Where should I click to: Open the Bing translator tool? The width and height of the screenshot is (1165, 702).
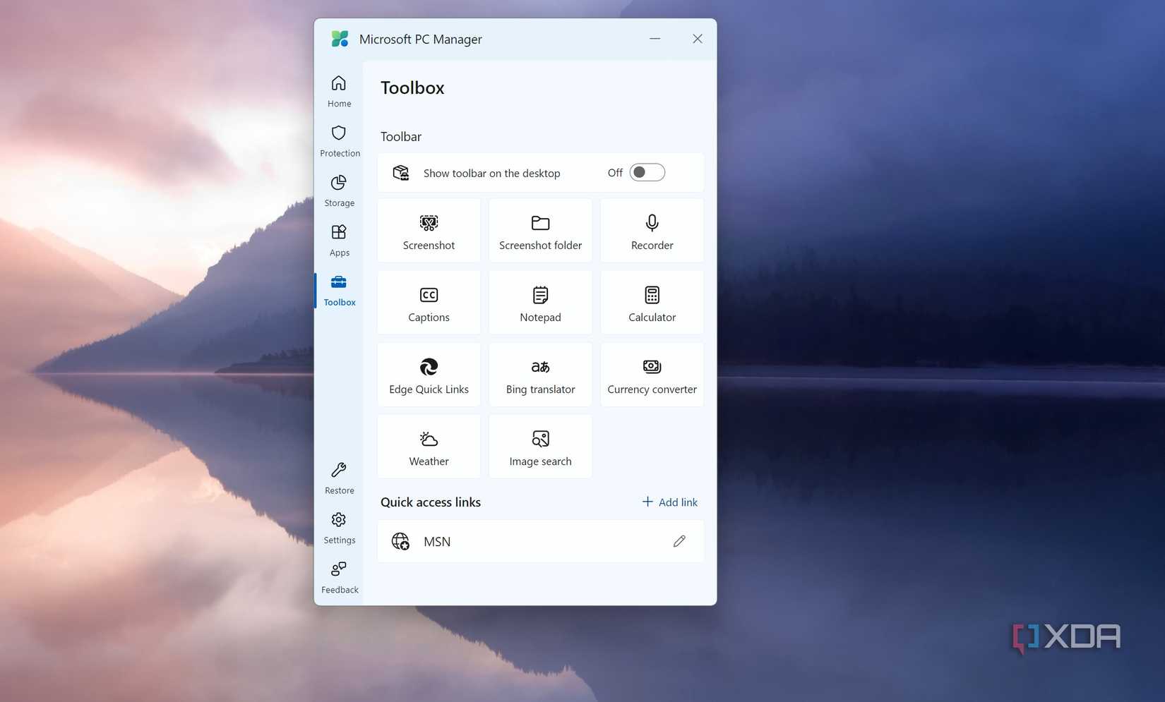click(x=540, y=374)
